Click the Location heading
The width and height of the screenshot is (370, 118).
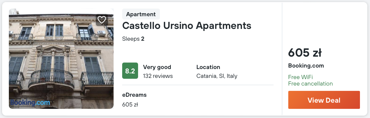pyautogui.click(x=208, y=67)
